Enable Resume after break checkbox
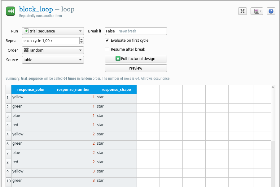Screen dimensions: 280x187 click(x=107, y=49)
